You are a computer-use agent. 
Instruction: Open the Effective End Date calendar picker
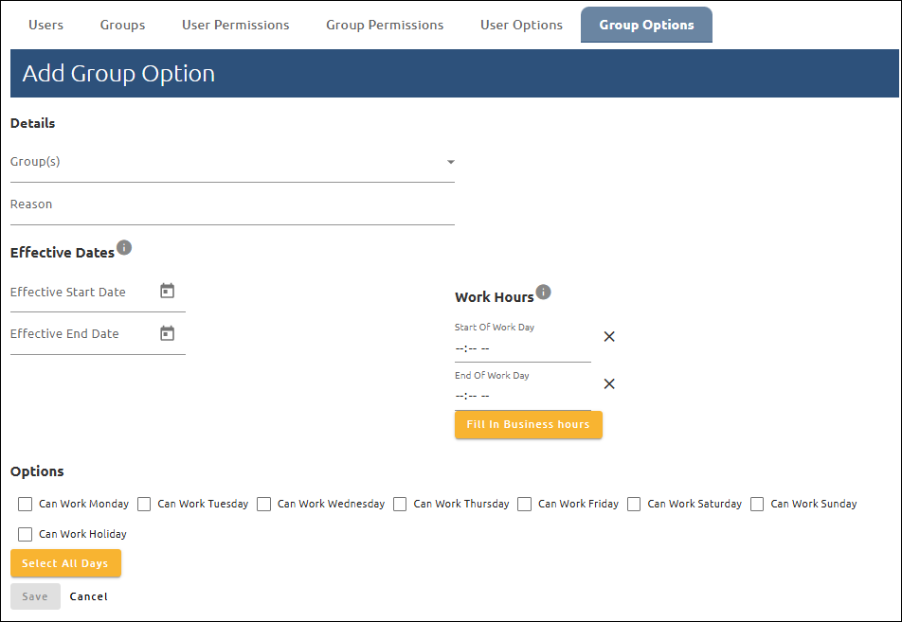[x=168, y=333]
